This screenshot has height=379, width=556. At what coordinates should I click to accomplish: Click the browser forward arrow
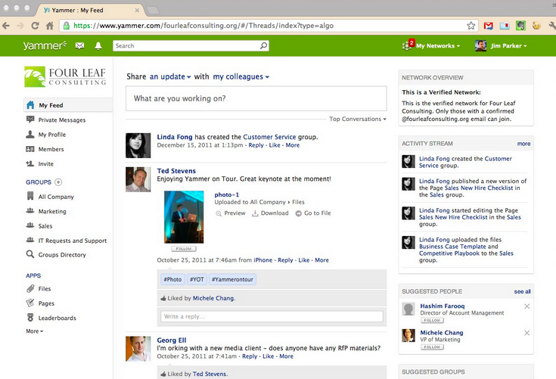20,26
